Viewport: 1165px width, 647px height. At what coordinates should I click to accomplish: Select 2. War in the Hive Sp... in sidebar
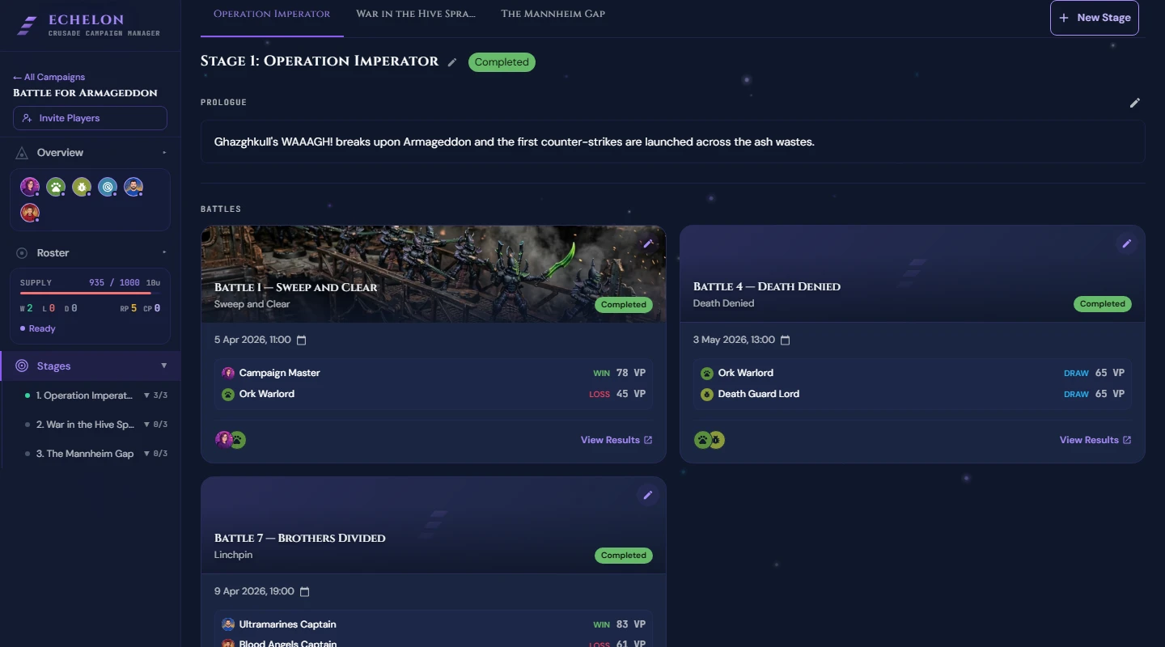[x=86, y=425]
